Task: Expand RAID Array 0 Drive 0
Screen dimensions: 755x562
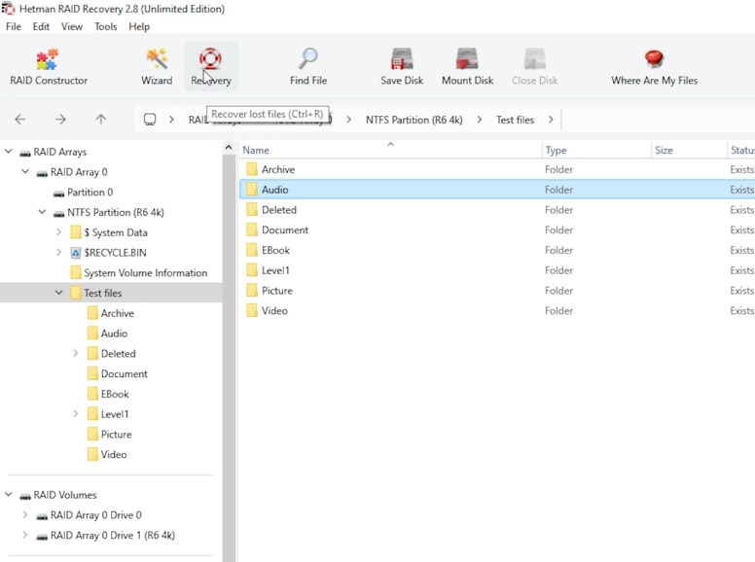Action: point(25,515)
